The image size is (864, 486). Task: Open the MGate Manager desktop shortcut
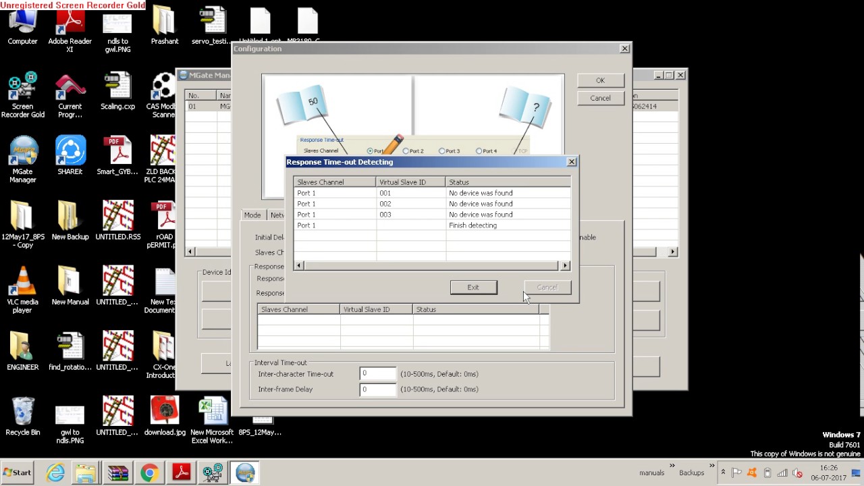tap(22, 160)
